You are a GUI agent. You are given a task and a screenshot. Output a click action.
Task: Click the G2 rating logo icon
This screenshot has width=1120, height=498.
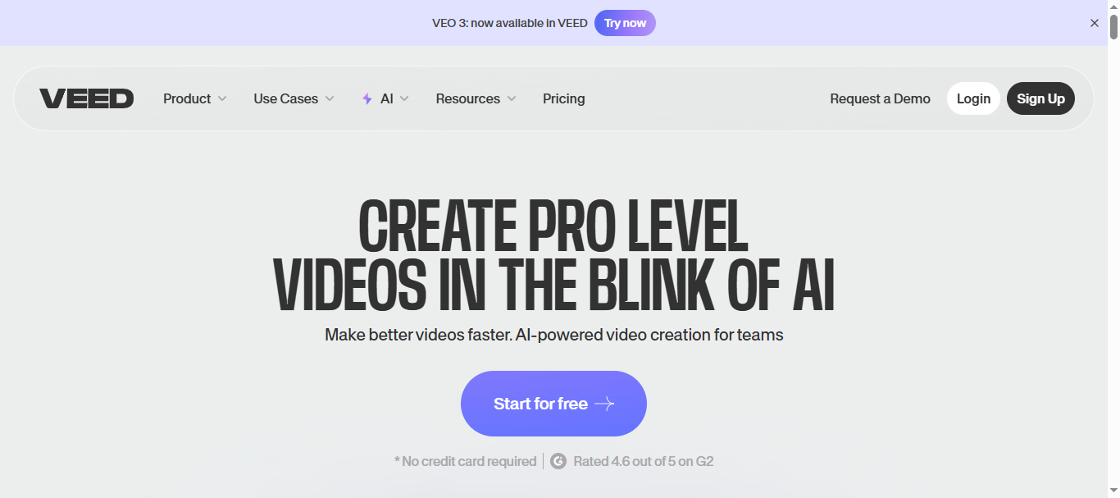click(x=558, y=461)
